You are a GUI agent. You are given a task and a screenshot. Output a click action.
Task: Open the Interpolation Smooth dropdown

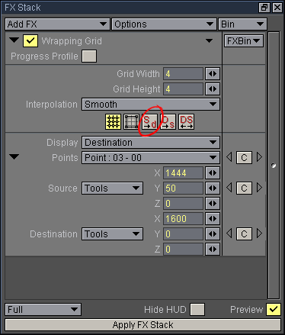pyautogui.click(x=151, y=105)
